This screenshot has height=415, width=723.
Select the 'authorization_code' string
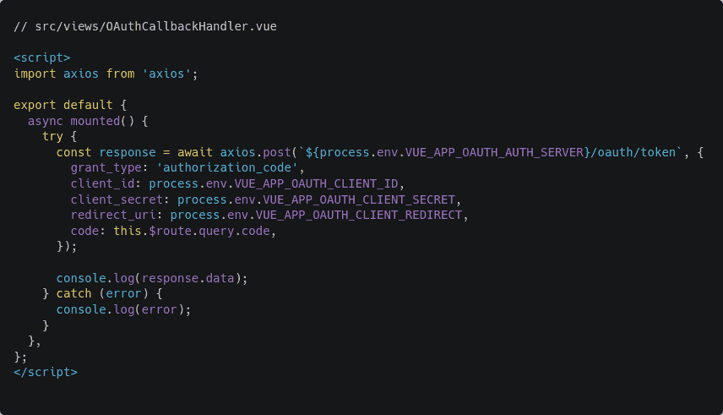click(227, 167)
